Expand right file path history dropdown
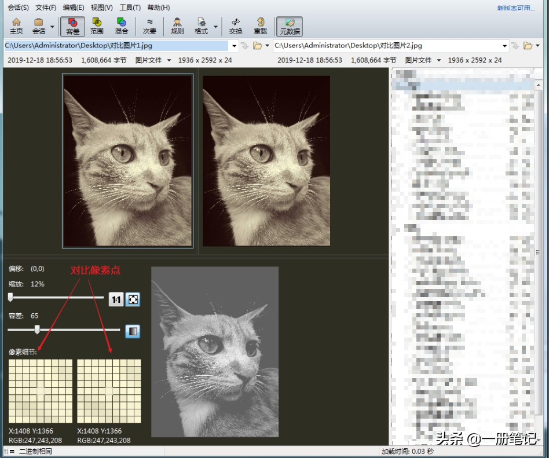The width and height of the screenshot is (549, 458). click(504, 46)
